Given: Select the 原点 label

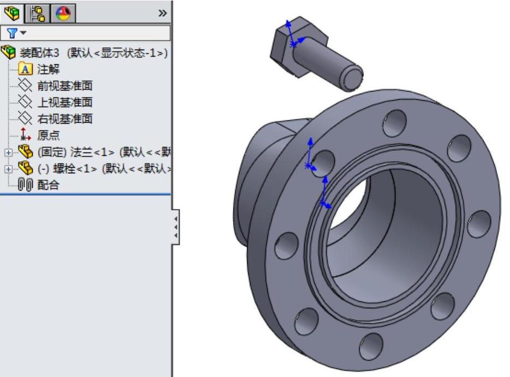Looking at the screenshot, I should coord(49,135).
